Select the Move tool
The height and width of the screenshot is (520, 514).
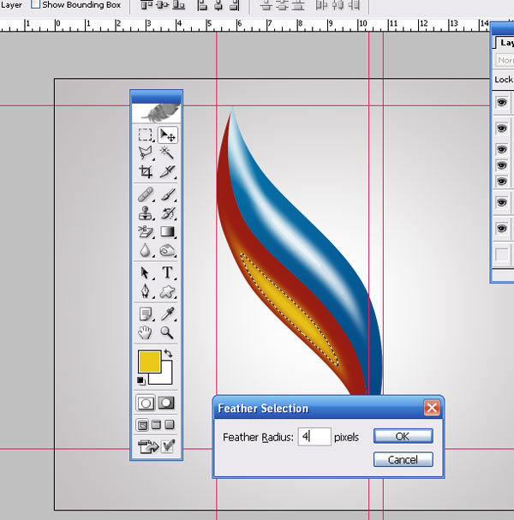[x=168, y=135]
